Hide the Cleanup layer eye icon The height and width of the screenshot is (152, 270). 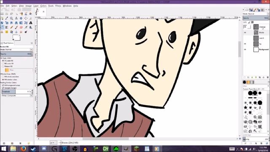[x=245, y=27]
